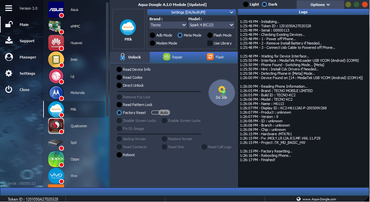Viewport: 370px width, 202px height.
Task: Click the Settings gear icon in sidebar
Action: (x=9, y=73)
